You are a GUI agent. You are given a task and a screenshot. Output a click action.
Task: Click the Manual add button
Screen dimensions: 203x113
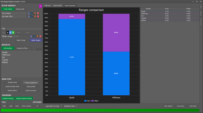coord(20,9)
